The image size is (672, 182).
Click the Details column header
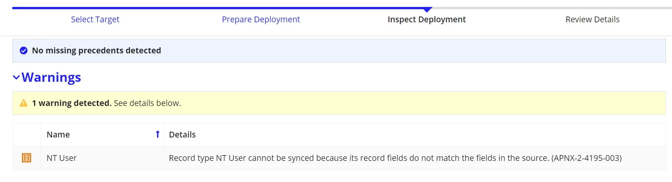(183, 134)
